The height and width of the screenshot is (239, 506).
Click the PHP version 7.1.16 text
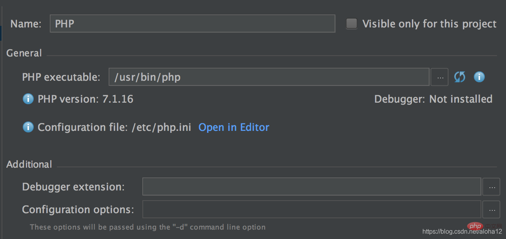(x=86, y=99)
